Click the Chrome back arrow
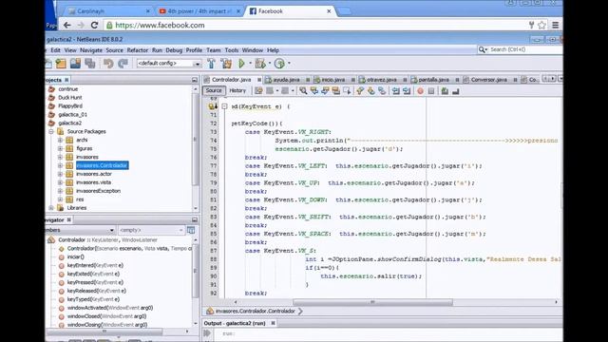 (67, 25)
